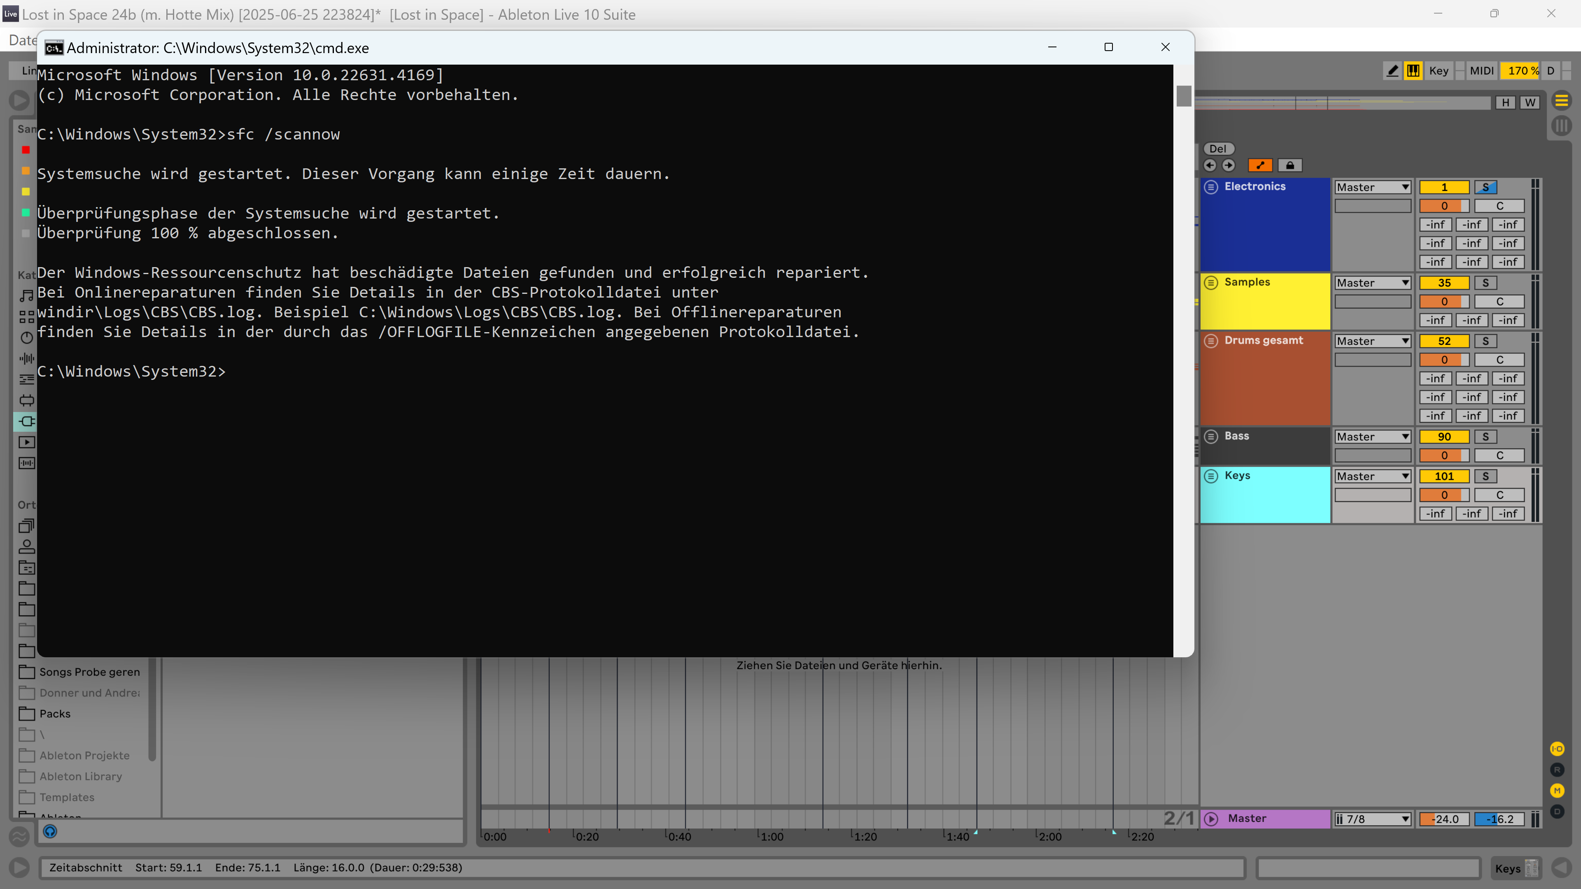
Task: Open Electronics track output Master dropdown
Action: [x=1373, y=187]
